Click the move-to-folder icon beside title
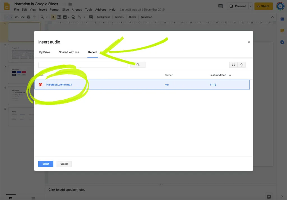The height and width of the screenshot is (200, 287). pyautogui.click(x=70, y=4)
